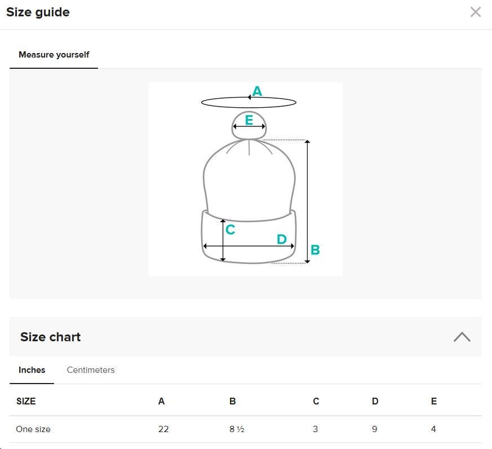Select the Inches tab
Image resolution: width=492 pixels, height=449 pixels.
tap(32, 370)
